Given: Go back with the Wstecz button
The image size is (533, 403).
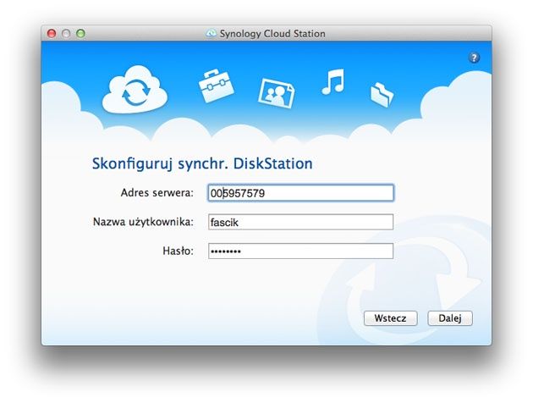Looking at the screenshot, I should tap(391, 318).
